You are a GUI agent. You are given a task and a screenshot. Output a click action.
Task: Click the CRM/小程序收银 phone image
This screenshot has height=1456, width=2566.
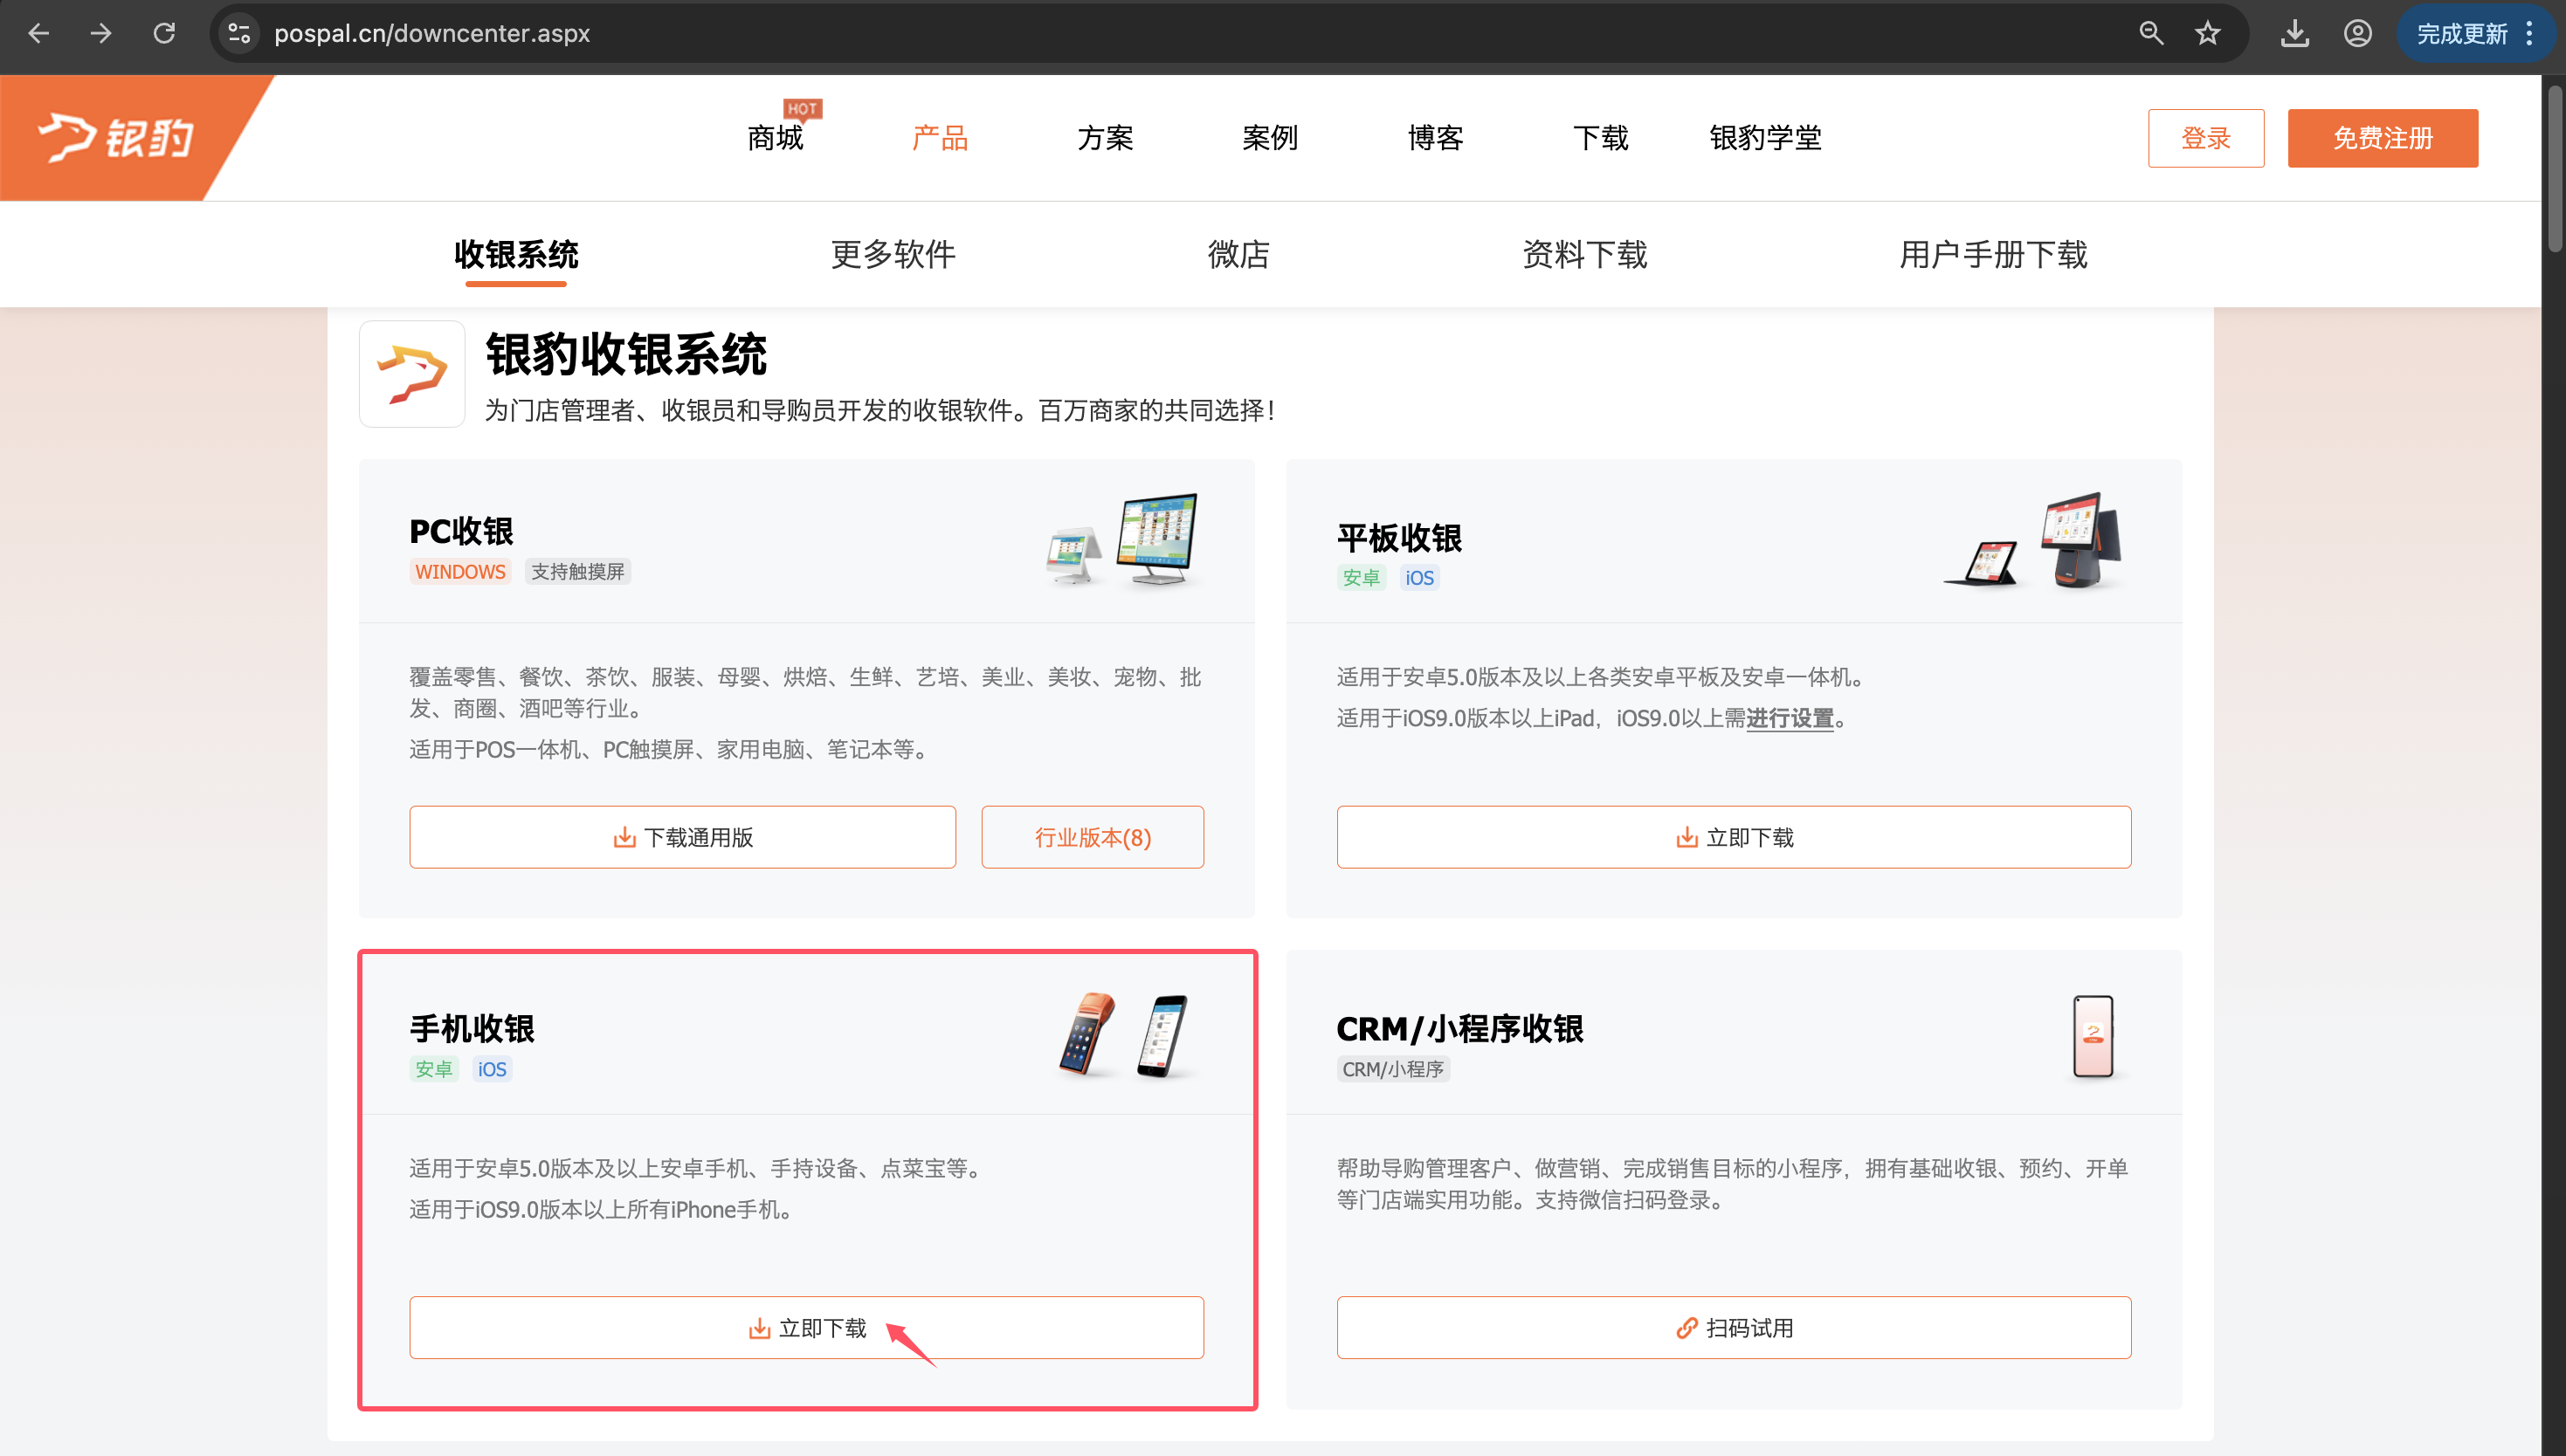tap(2093, 1037)
